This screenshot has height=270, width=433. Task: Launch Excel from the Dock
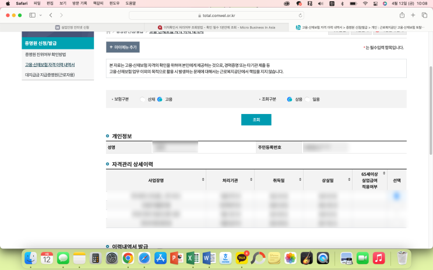(x=193, y=258)
